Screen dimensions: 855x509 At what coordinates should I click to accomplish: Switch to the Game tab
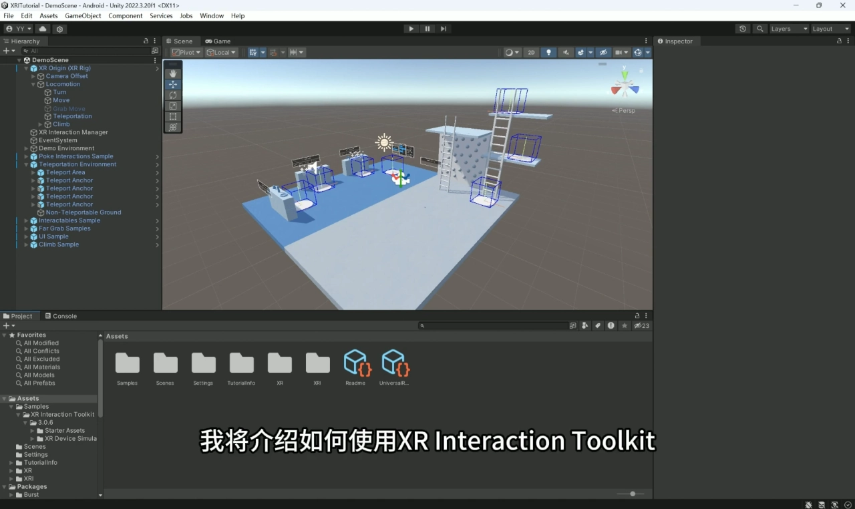pyautogui.click(x=218, y=41)
